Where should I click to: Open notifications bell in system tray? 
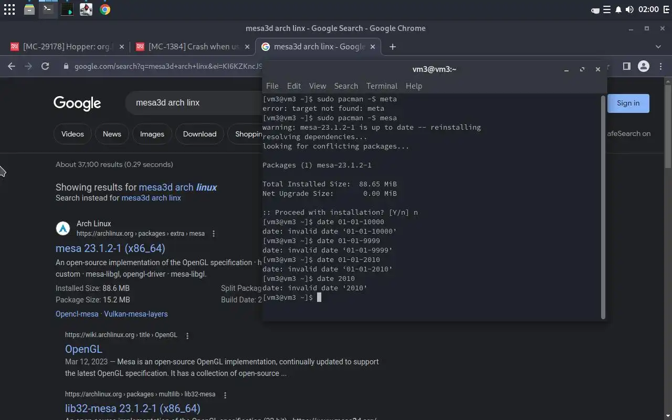click(x=618, y=9)
